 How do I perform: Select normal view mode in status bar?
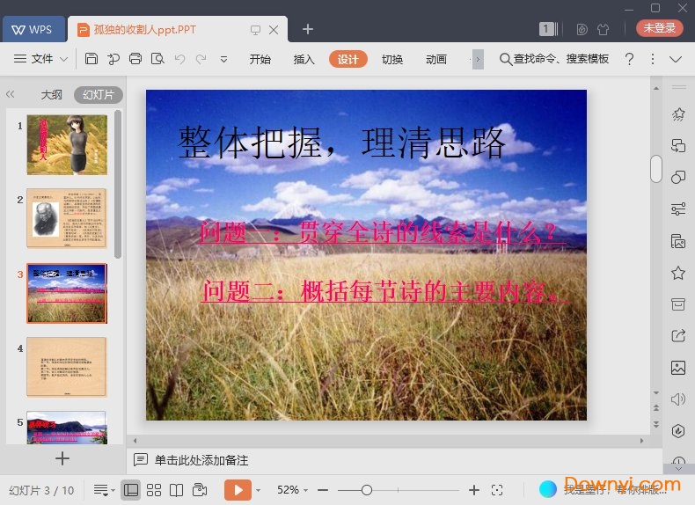coord(130,490)
